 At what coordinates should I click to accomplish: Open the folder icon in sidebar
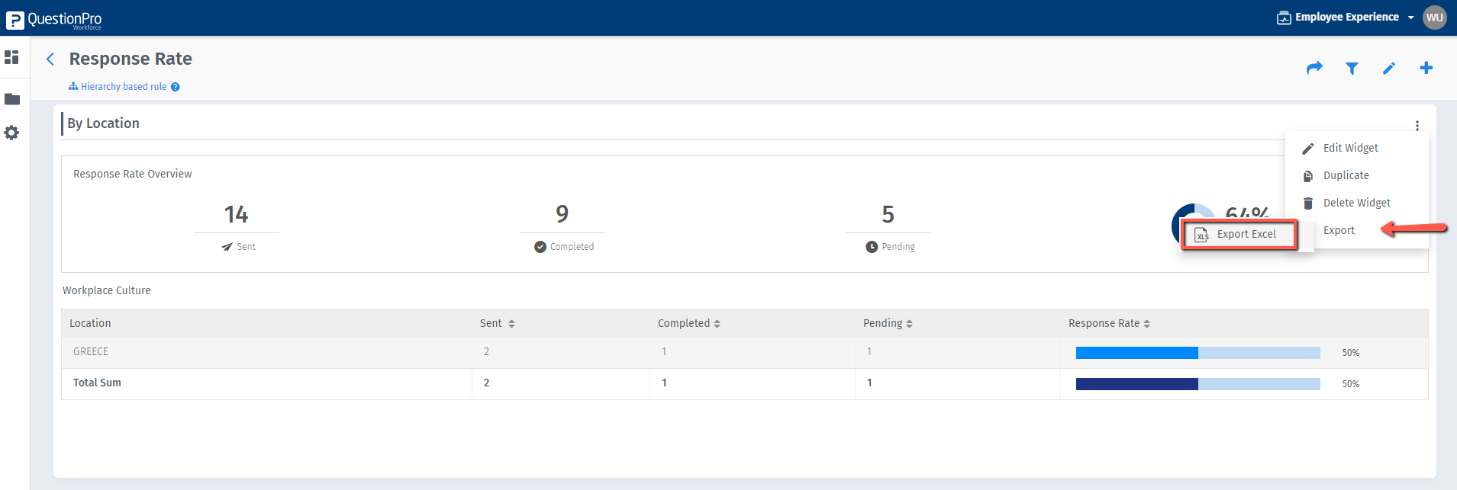(12, 99)
